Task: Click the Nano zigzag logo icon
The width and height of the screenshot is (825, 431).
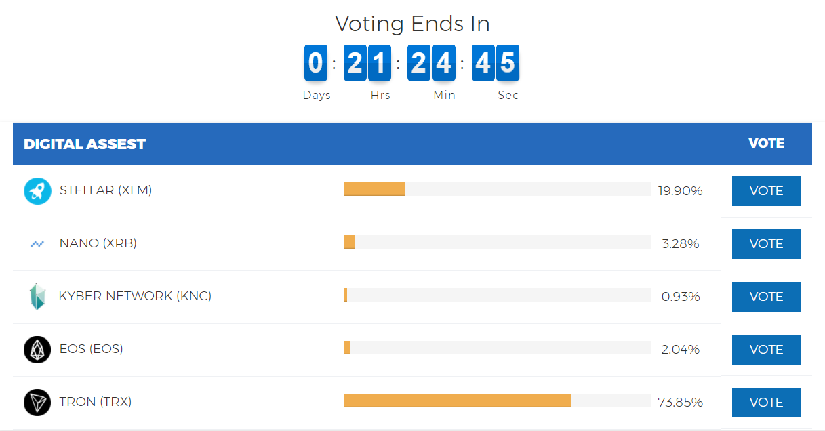Action: click(37, 243)
